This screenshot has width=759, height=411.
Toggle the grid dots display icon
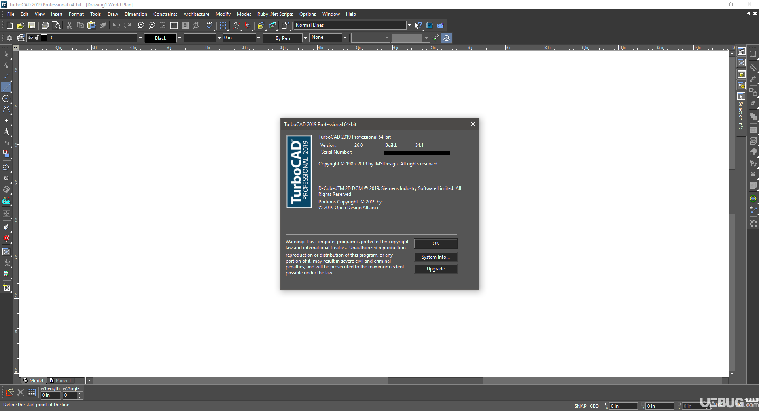[x=223, y=25]
